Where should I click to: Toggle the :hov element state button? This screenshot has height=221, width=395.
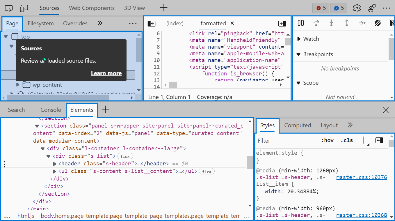click(327, 140)
